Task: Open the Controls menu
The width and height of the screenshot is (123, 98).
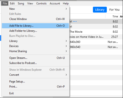Action: point(41,3)
